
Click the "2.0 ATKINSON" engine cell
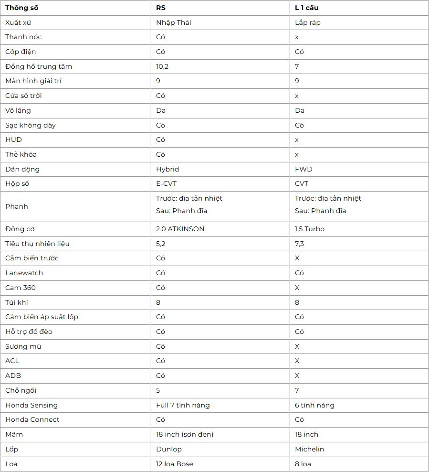point(180,229)
